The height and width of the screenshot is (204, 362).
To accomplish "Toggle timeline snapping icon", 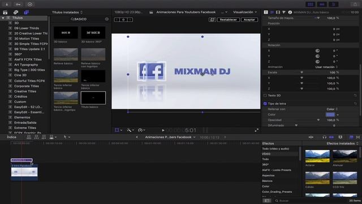I will point(331,137).
